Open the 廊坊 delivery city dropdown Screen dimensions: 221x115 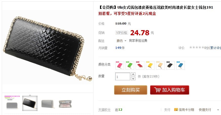coord(121,41)
